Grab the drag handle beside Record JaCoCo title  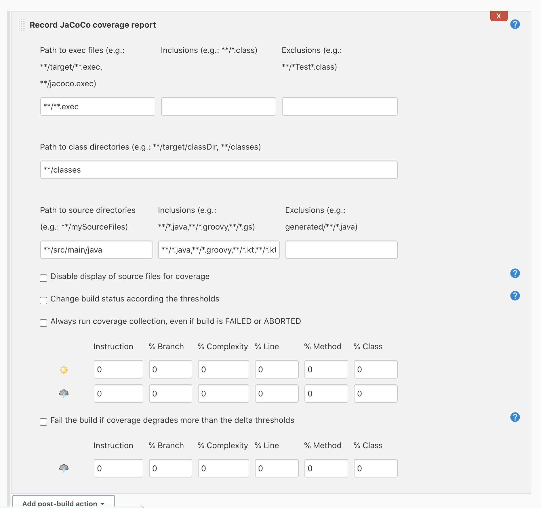coord(22,25)
